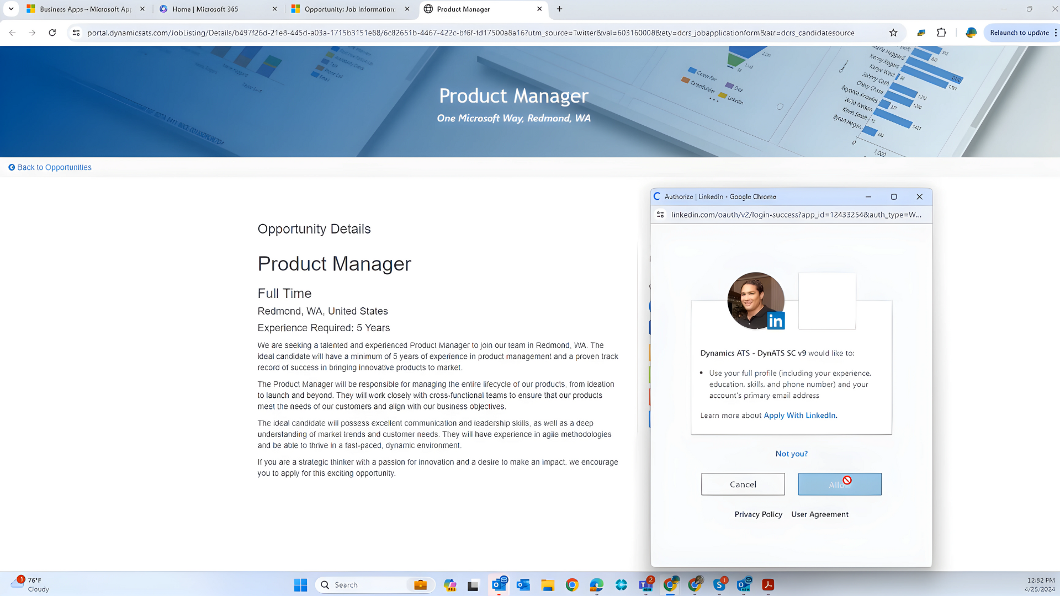Close the Product Manager tab
Image resolution: width=1060 pixels, height=596 pixels.
coord(539,9)
